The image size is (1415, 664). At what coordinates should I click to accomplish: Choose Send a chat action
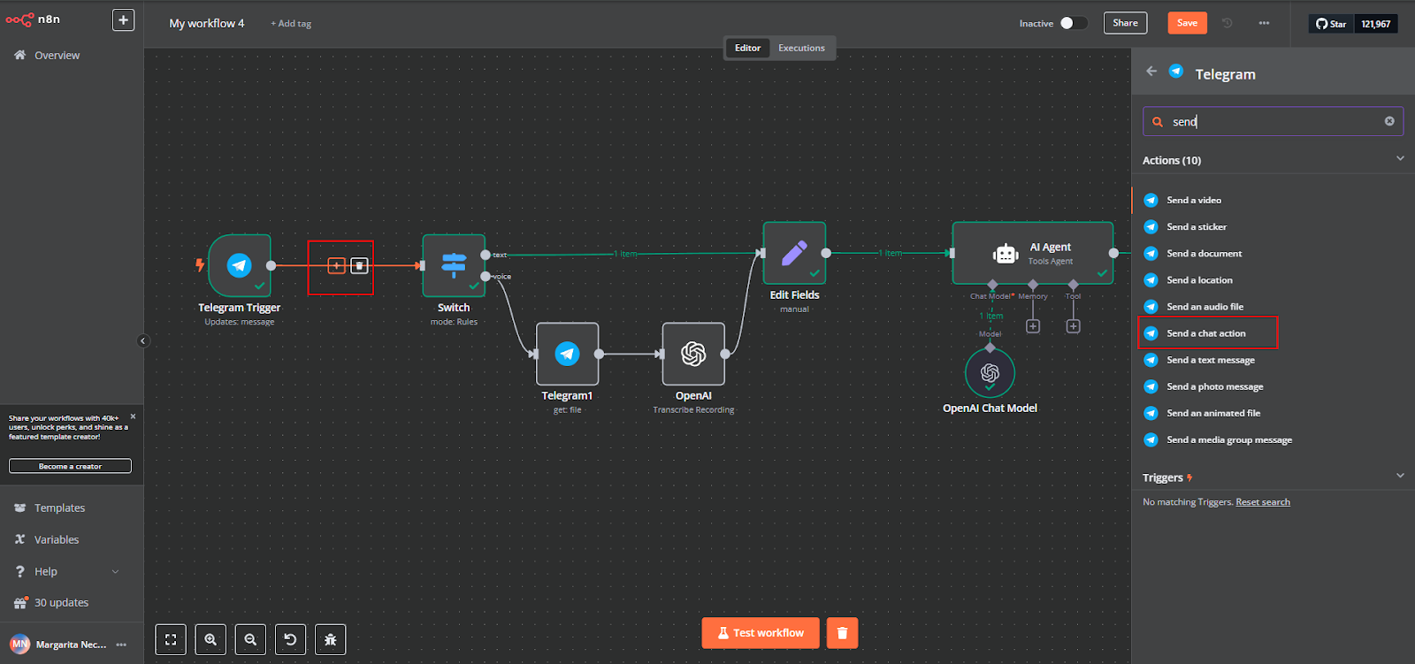tap(1206, 333)
